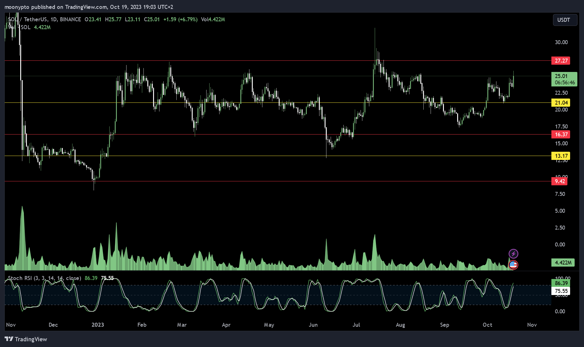Viewport: 584px width, 347px height.
Task: Click the H25.77 high value in header
Action: [x=113, y=19]
